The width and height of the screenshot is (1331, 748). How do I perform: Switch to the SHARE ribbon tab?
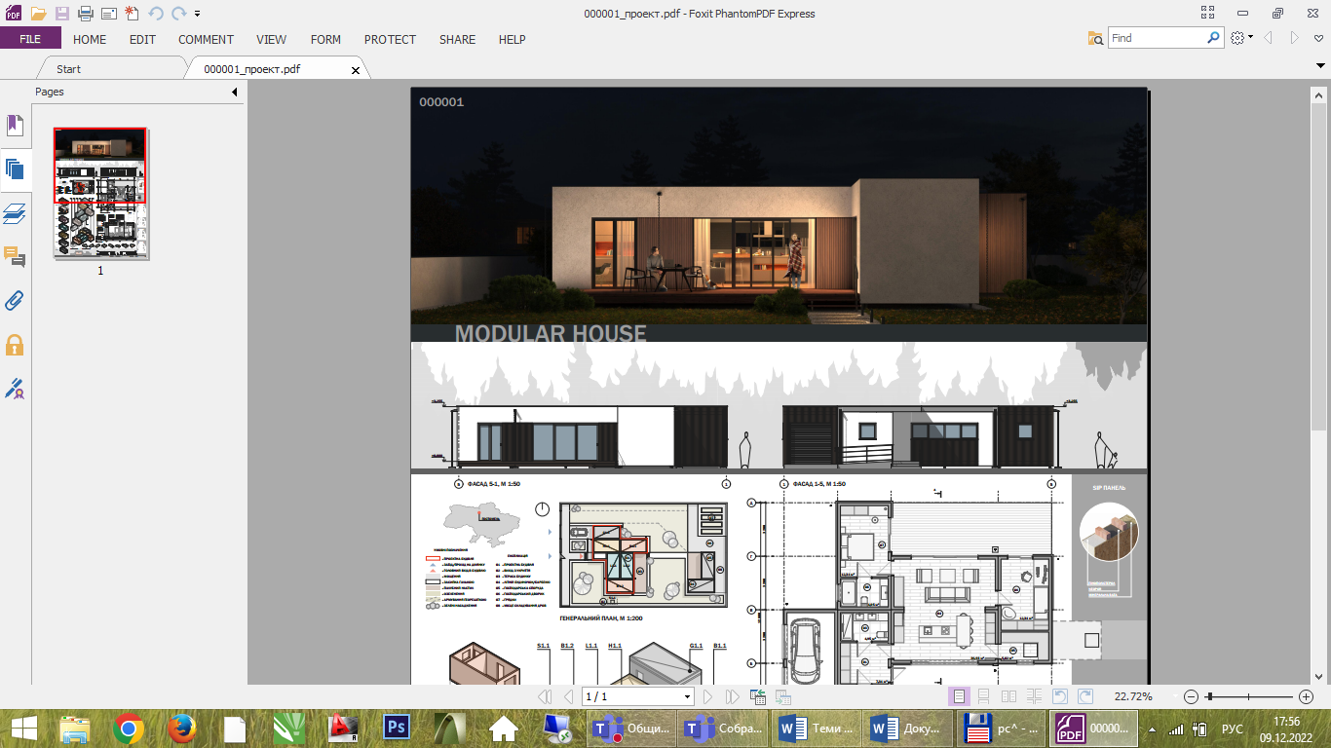click(x=457, y=40)
